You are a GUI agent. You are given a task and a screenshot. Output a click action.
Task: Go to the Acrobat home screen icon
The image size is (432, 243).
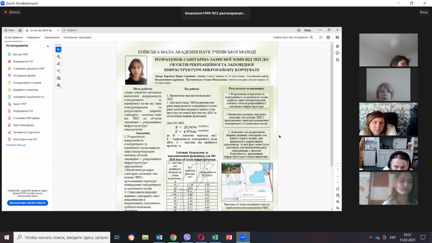pos(20,30)
